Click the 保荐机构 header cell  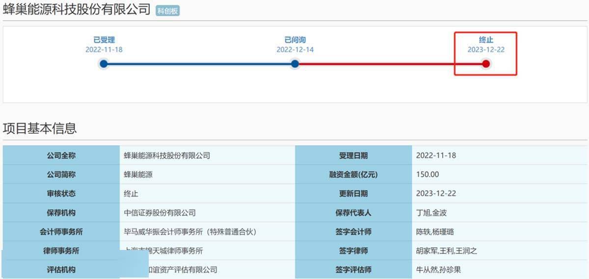[x=61, y=213]
